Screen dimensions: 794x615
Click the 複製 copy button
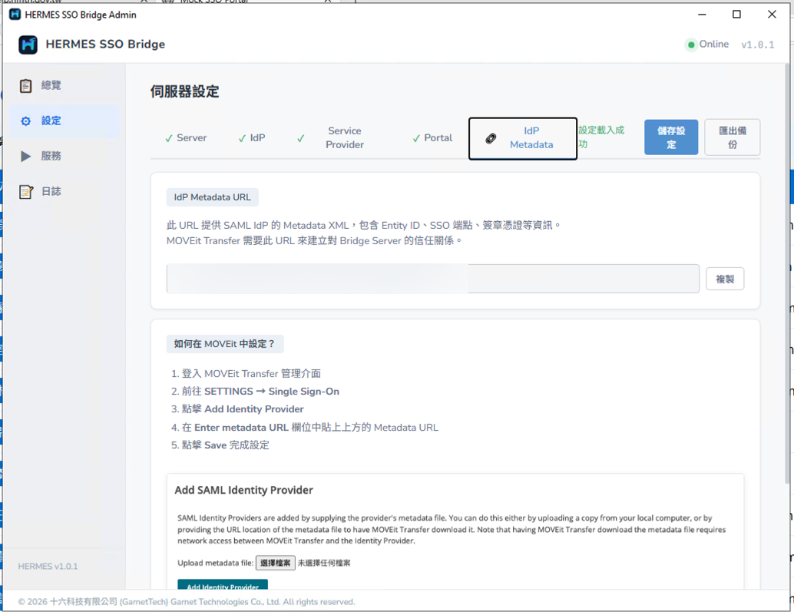click(725, 279)
